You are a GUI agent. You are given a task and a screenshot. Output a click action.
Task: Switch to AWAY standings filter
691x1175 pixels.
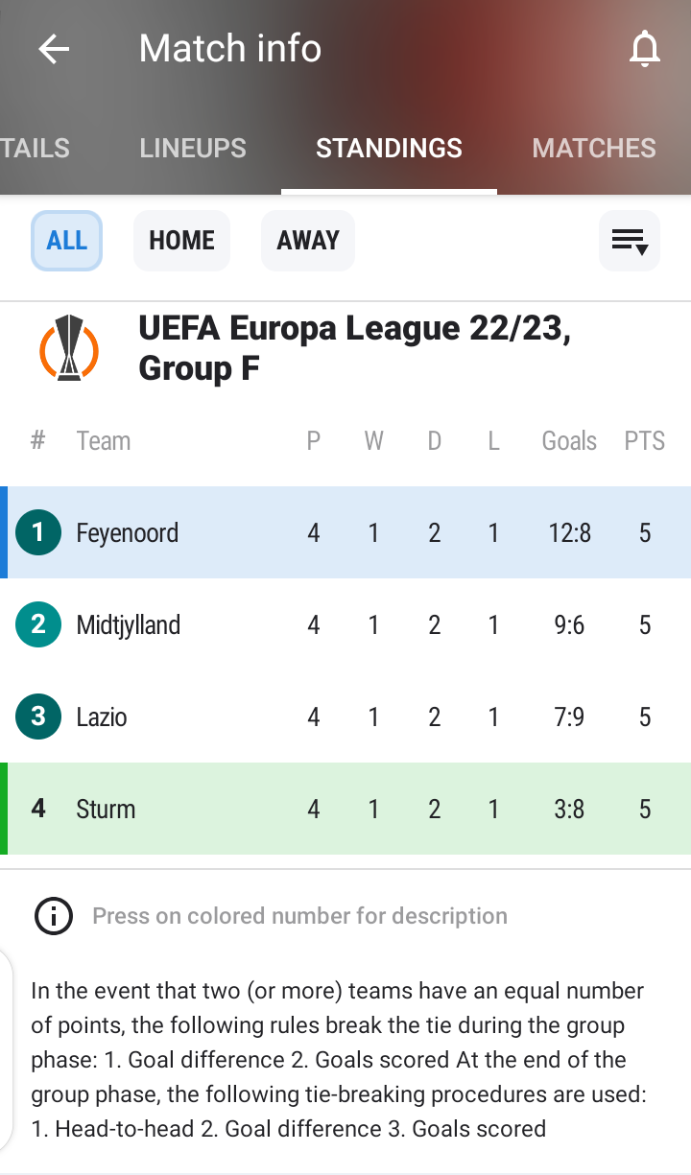coord(308,241)
